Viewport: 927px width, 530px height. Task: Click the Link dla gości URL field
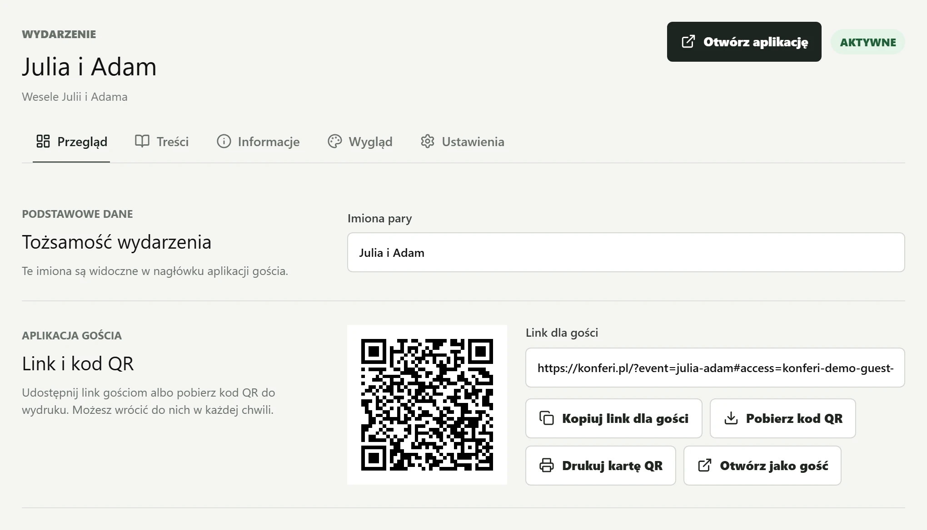point(715,368)
